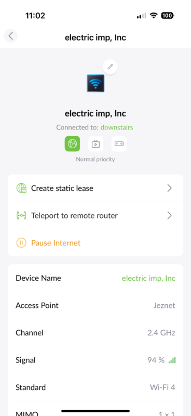Tap the green signal strength bars
This screenshot has height=416, width=191.
pyautogui.click(x=172, y=360)
